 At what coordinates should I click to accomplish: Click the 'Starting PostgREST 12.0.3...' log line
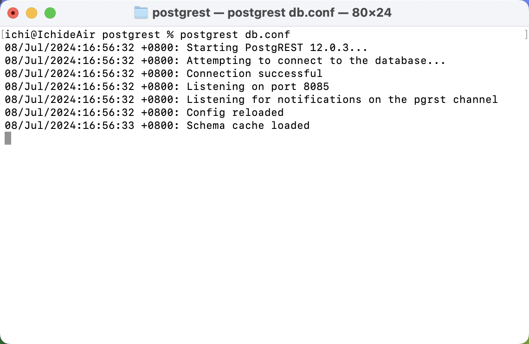[277, 47]
